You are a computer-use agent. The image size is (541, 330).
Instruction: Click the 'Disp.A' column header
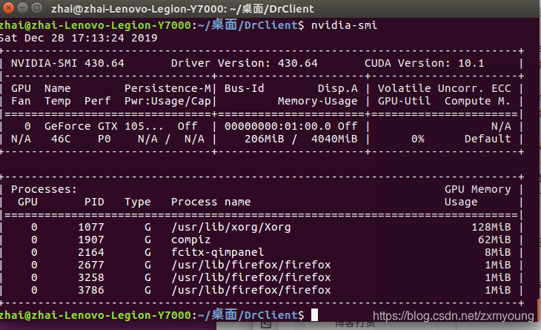(x=337, y=88)
